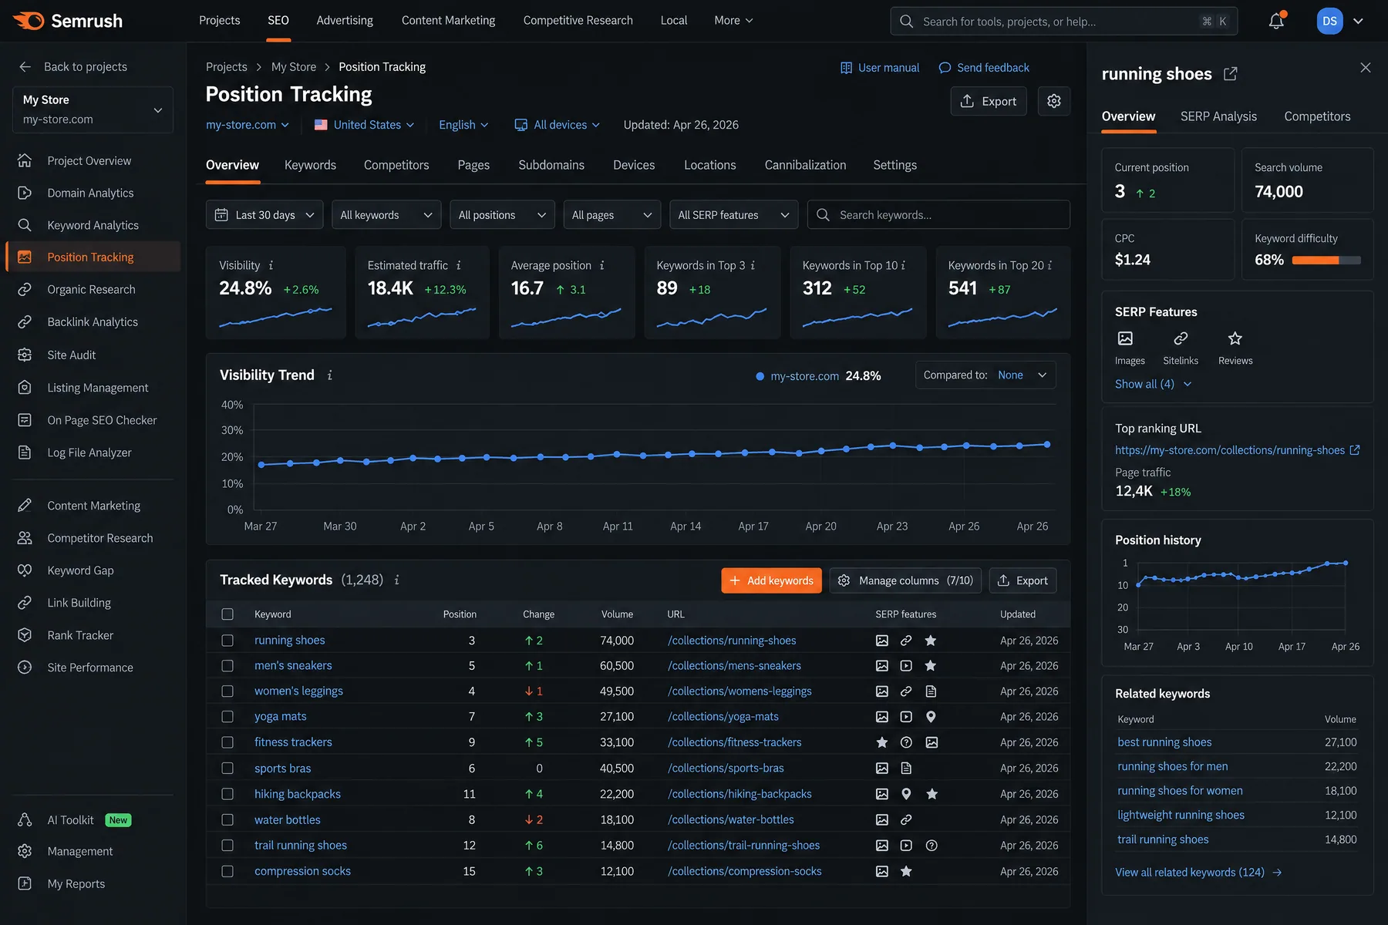Click the Visibility Trend info icon
1388x925 pixels.
(x=330, y=375)
